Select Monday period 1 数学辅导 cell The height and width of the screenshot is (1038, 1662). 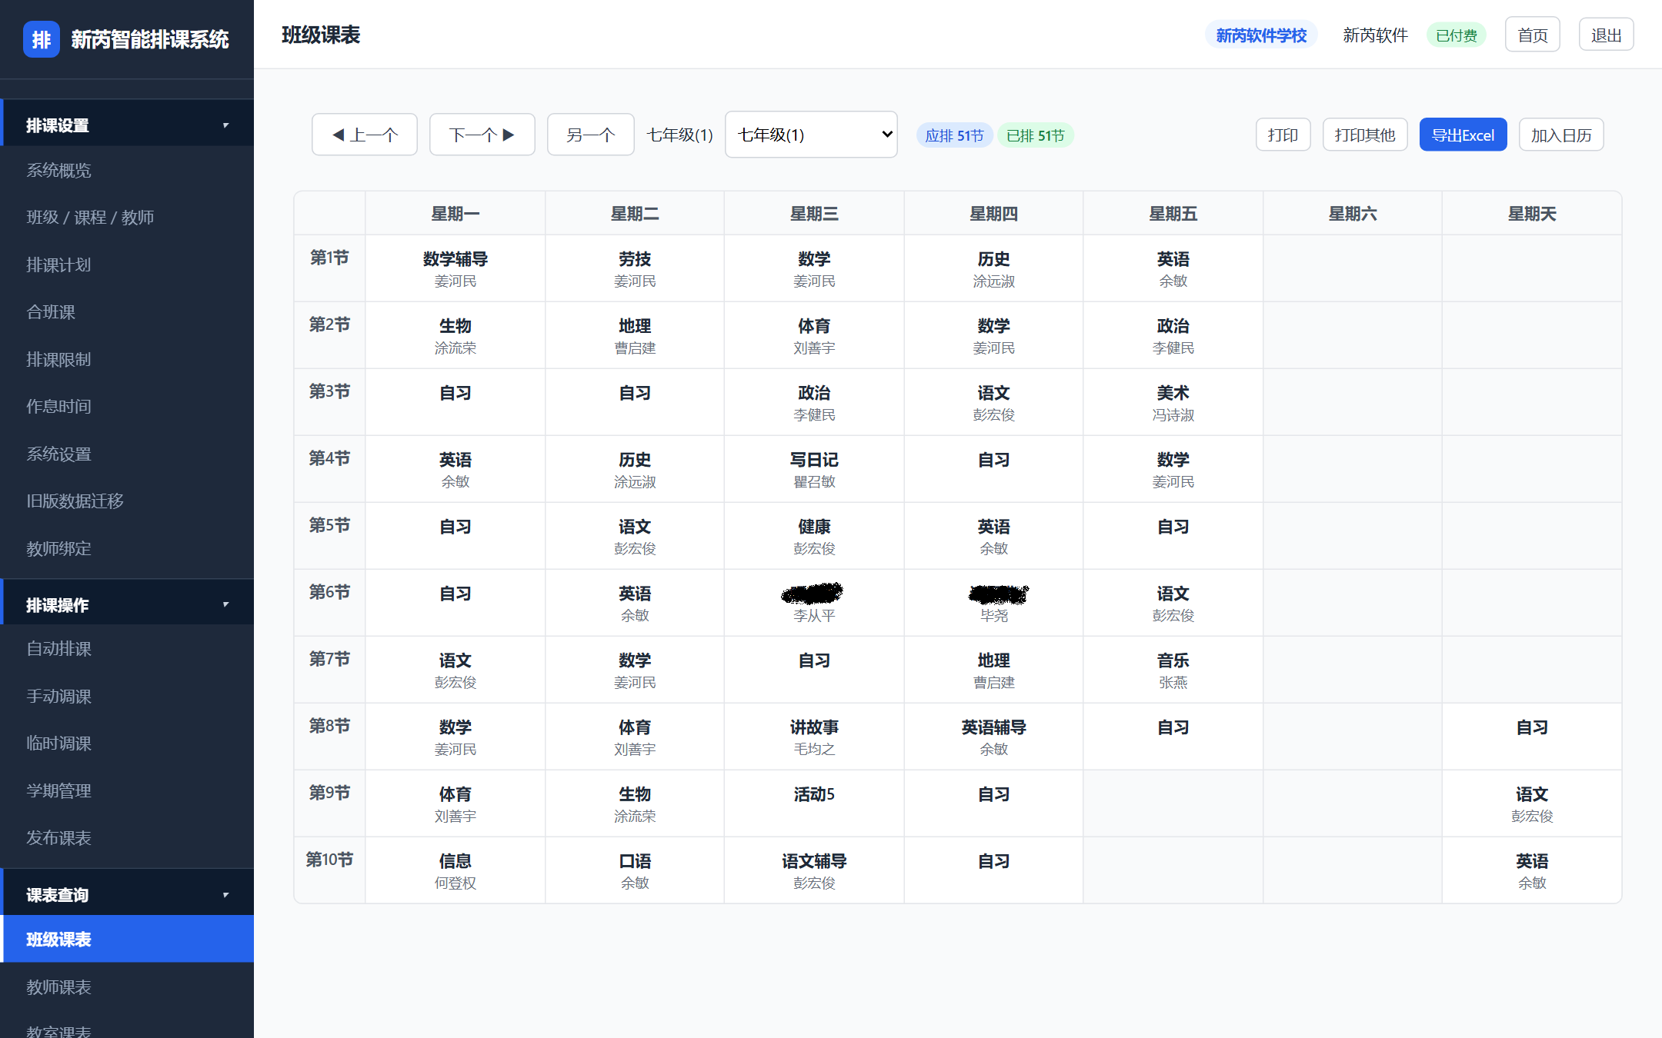(x=456, y=268)
